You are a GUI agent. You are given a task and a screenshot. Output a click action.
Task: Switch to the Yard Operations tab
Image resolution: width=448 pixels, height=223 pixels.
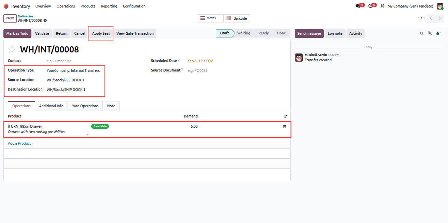[x=85, y=106]
